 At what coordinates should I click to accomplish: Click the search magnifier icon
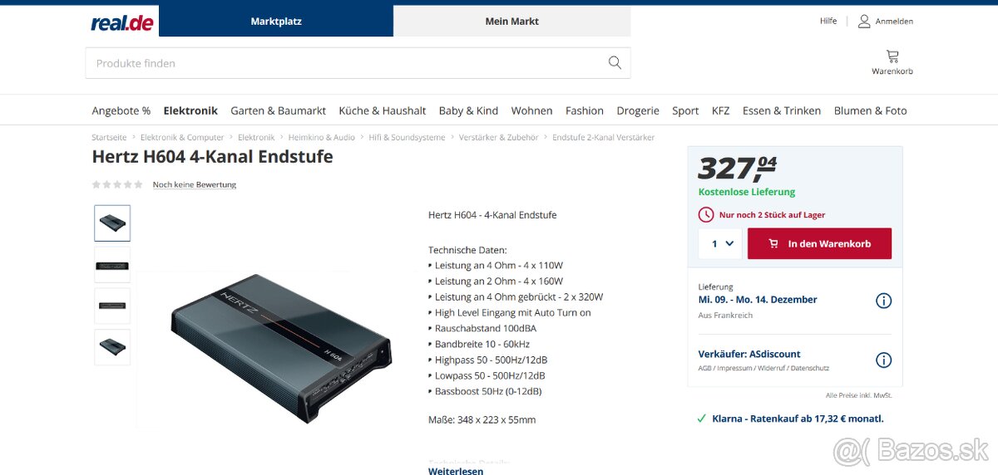tap(615, 62)
